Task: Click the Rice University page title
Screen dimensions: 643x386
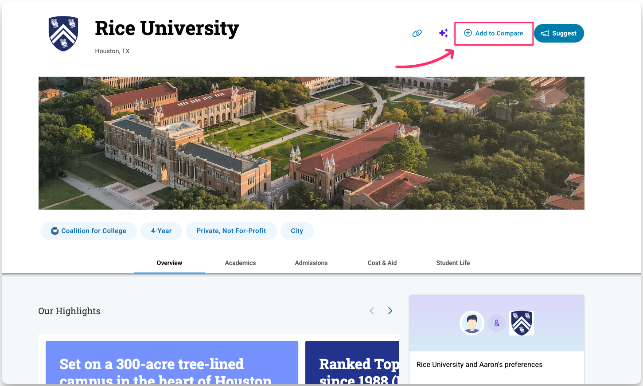Action: click(x=167, y=29)
